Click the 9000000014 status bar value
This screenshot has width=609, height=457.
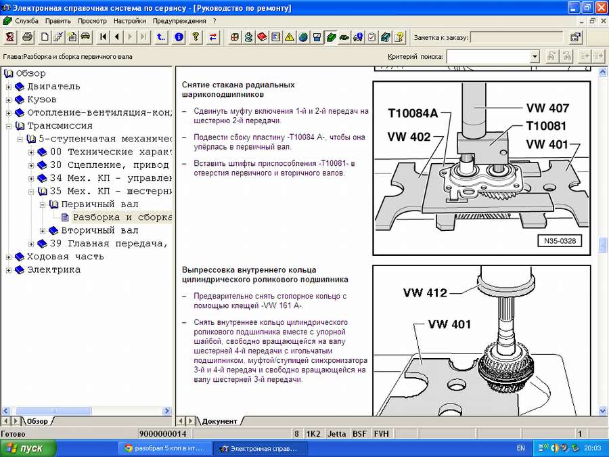(x=162, y=434)
